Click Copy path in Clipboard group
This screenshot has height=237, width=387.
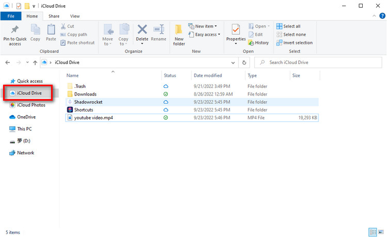tap(74, 35)
